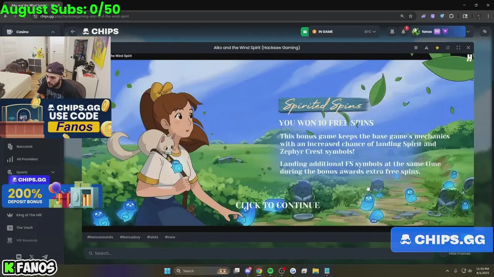Open the game in a pop-out window
This screenshot has height=277, width=494.
[x=448, y=48]
